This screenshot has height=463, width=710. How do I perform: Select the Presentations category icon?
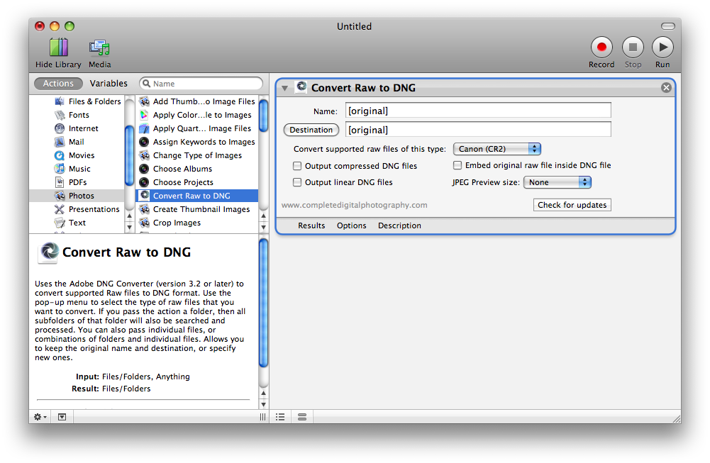pyautogui.click(x=60, y=210)
